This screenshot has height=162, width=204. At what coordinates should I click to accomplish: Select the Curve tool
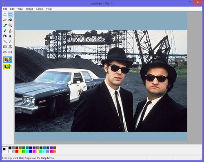pos(10,42)
